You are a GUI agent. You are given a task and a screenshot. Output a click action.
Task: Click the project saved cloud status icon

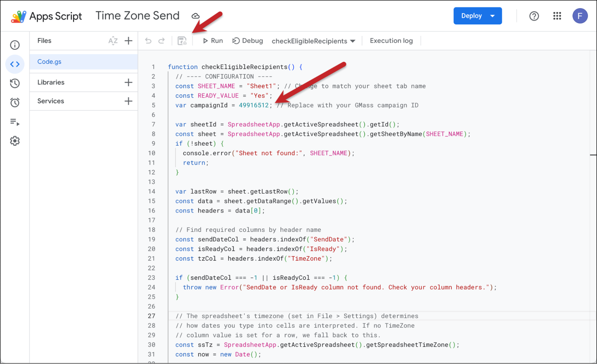coord(195,16)
